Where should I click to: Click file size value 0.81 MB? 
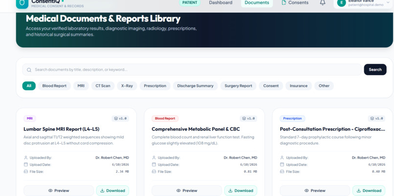click(x=250, y=172)
